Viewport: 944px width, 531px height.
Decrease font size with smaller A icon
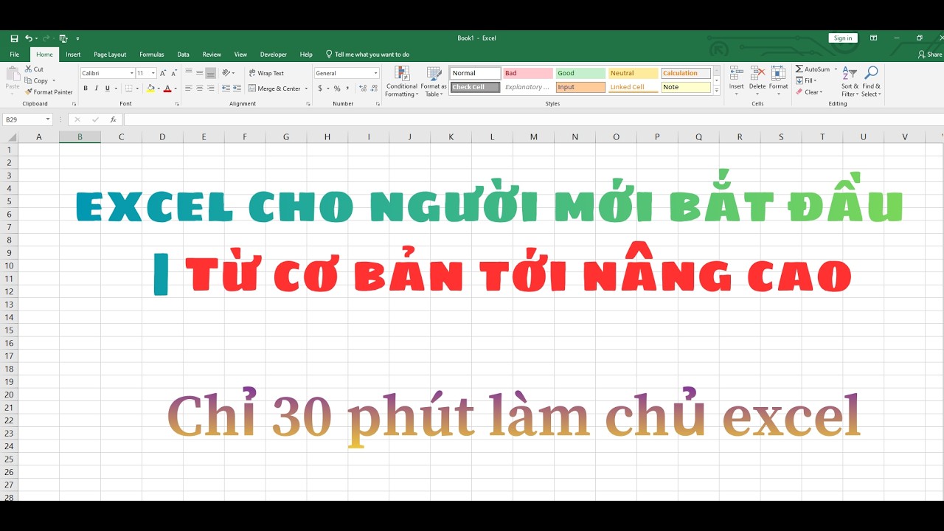174,73
